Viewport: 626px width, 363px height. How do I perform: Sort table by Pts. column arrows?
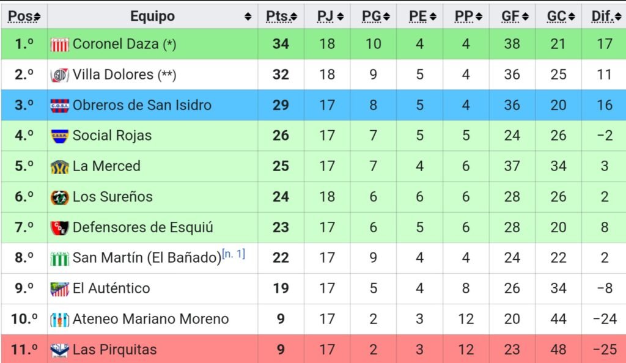[x=294, y=16]
